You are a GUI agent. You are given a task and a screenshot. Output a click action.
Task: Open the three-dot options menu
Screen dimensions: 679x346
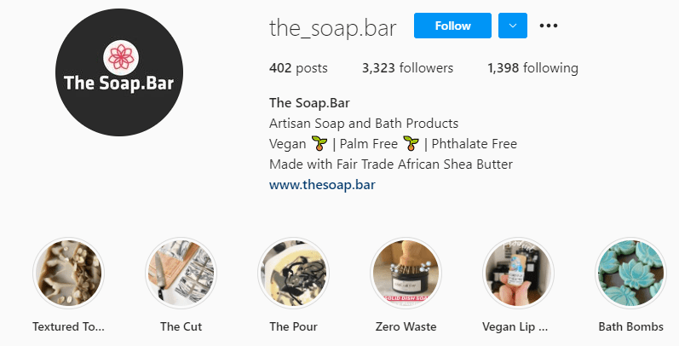(549, 26)
